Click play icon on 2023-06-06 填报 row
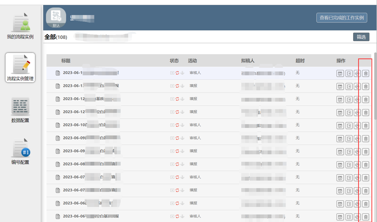377x222 pixels. 172,203
